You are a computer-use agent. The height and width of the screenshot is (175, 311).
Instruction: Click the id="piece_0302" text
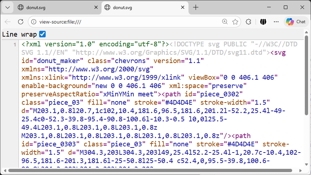213,94
